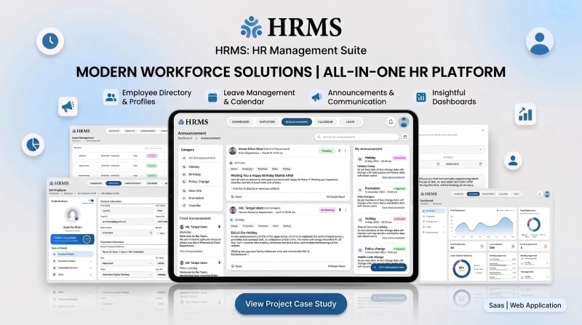Click the HRMS logo in the tablet header
This screenshot has width=582, height=325.
pos(193,121)
